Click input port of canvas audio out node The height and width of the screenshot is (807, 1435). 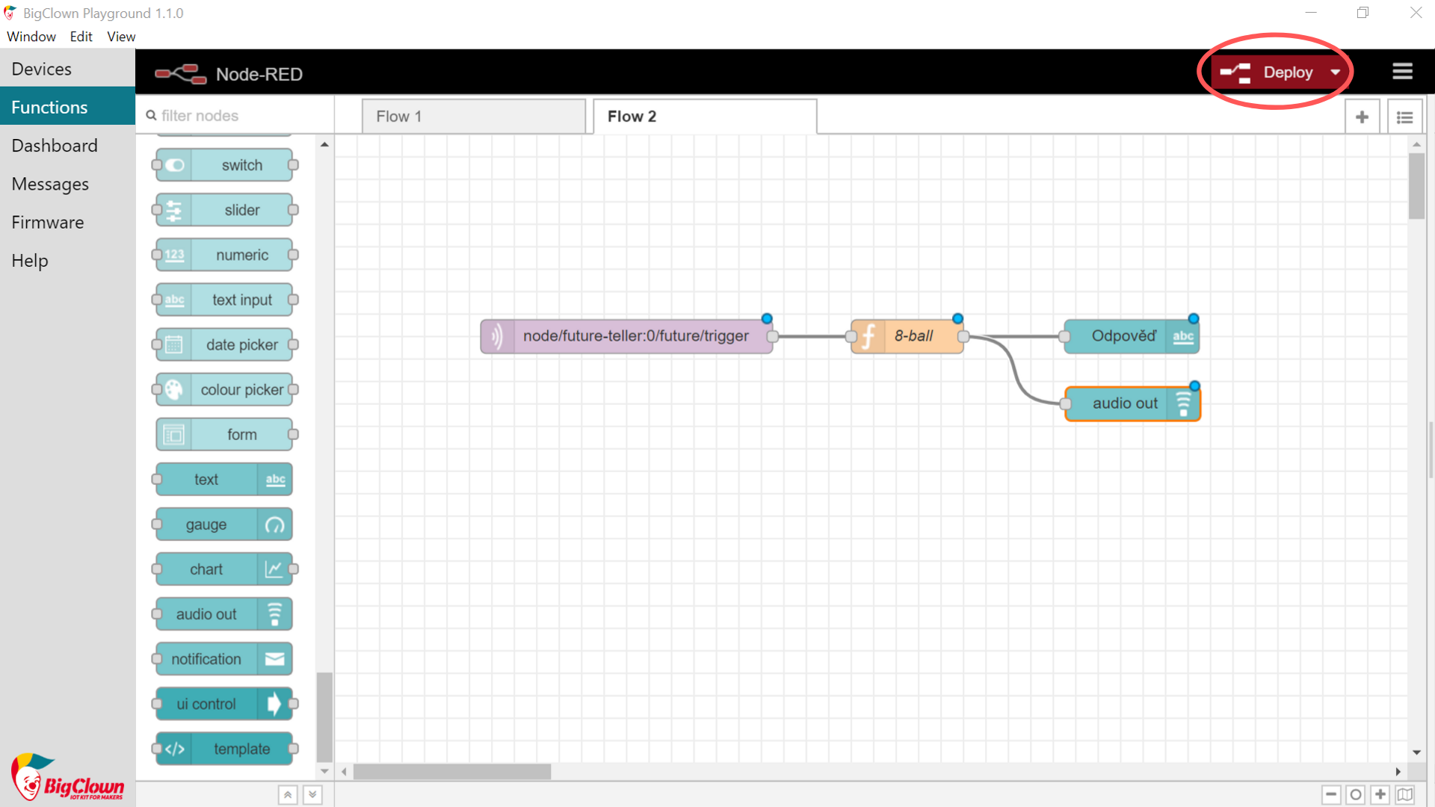click(1065, 404)
